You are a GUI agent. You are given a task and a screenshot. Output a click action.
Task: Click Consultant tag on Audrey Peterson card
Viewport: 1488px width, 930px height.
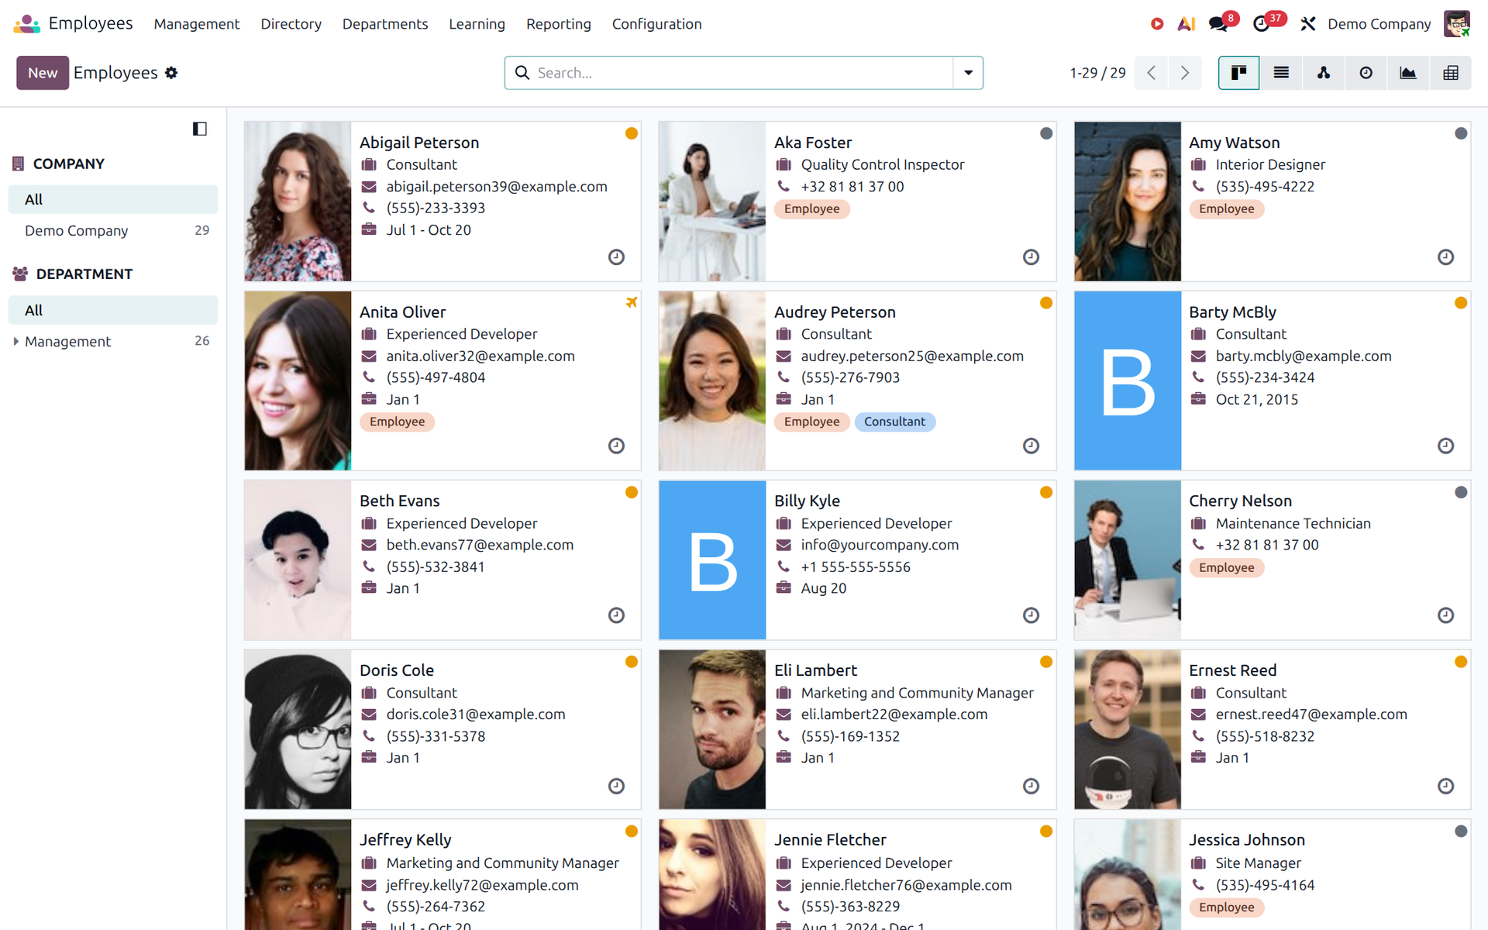[x=894, y=422]
